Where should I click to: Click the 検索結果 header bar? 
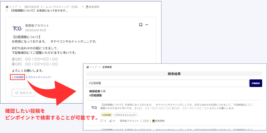click(174, 74)
